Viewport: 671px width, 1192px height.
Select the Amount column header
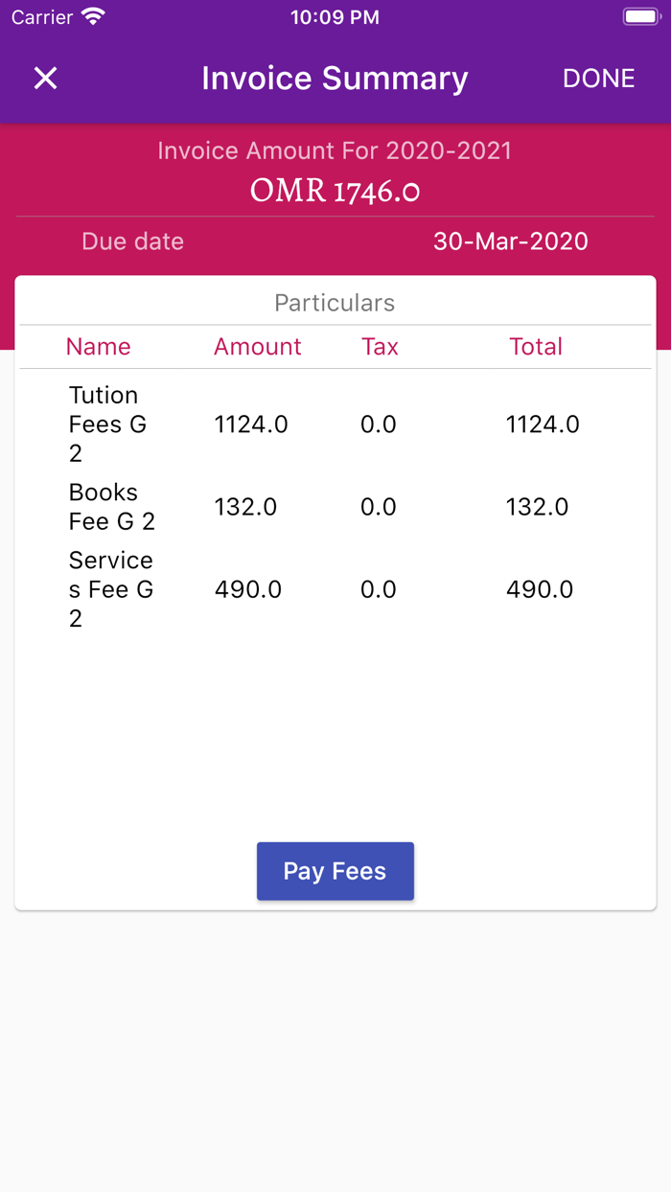(x=257, y=347)
